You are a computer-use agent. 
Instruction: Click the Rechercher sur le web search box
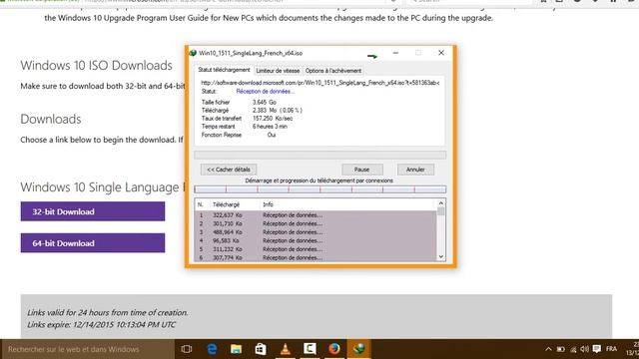click(x=88, y=349)
